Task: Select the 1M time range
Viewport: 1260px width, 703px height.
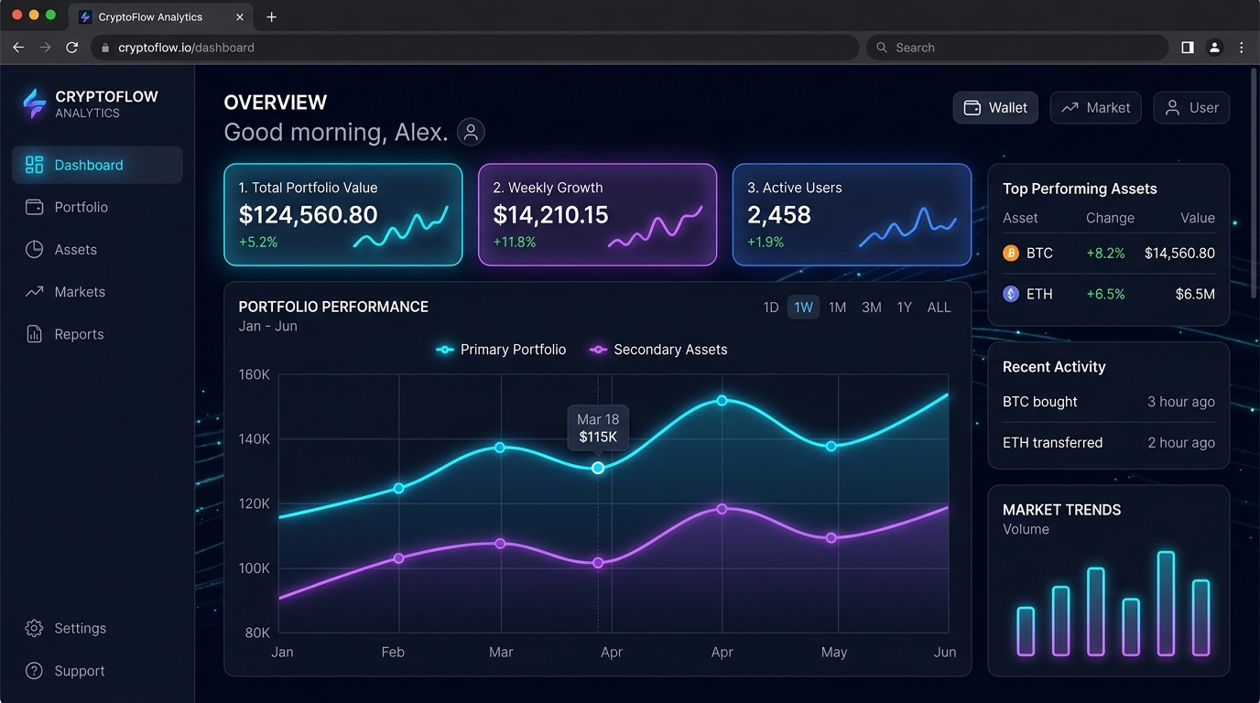Action: 837,308
